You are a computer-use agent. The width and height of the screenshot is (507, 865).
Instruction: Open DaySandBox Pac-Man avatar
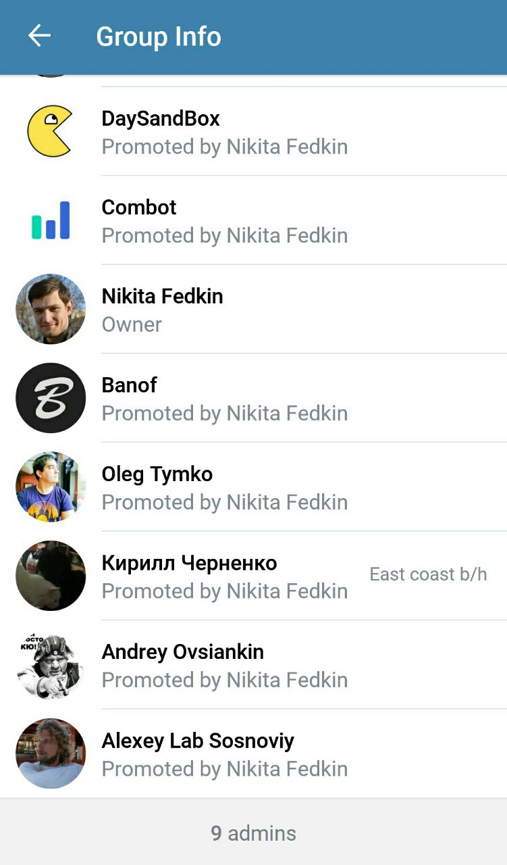point(50,131)
